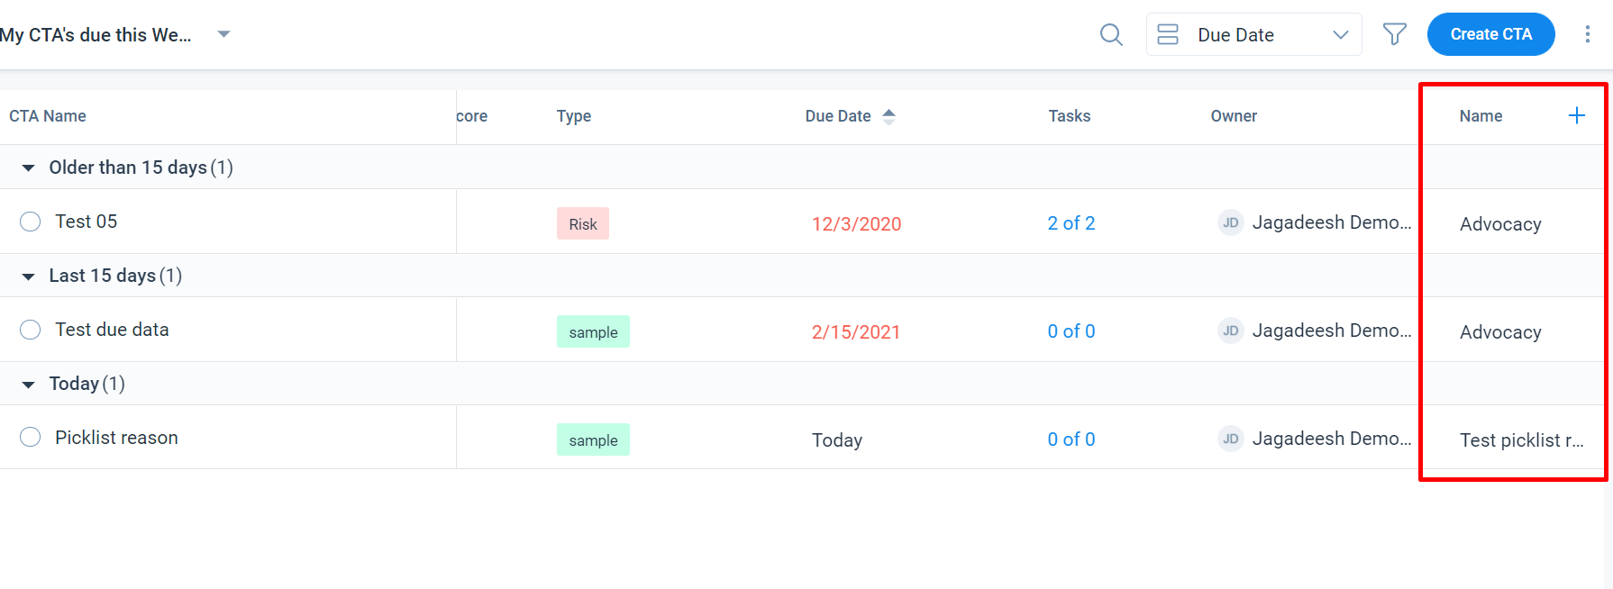Click sample badge in Picklist reason row
The height and width of the screenshot is (589, 1613).
click(x=593, y=439)
